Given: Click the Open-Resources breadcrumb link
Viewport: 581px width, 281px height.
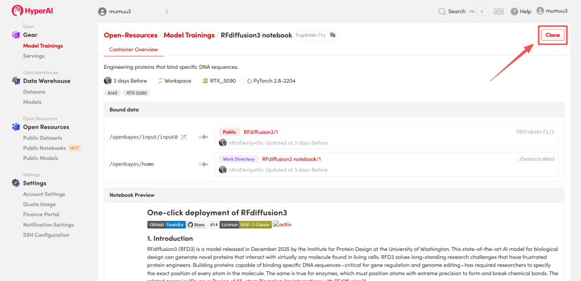Looking at the screenshot, I should (130, 35).
